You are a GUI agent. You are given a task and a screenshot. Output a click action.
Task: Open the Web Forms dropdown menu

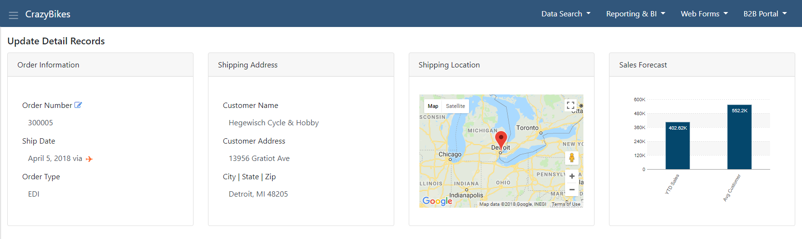[705, 14]
